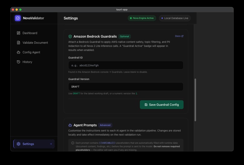Open the Dashboard page
This screenshot has width=244, height=165.
point(34,33)
